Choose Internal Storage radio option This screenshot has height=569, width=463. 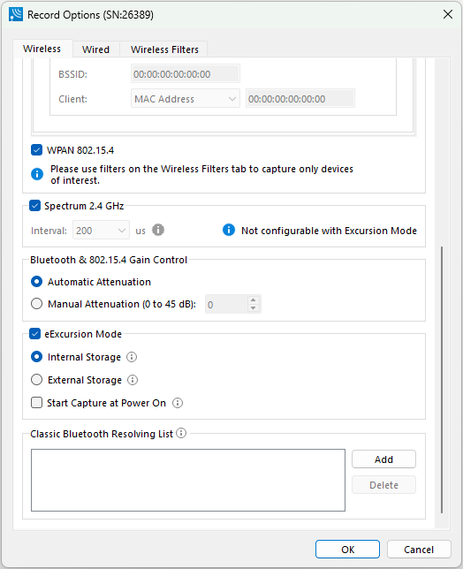coord(36,357)
